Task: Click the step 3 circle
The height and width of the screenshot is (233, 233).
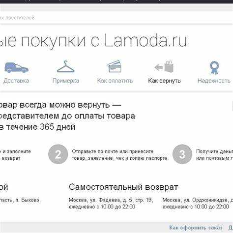Action: (182, 154)
